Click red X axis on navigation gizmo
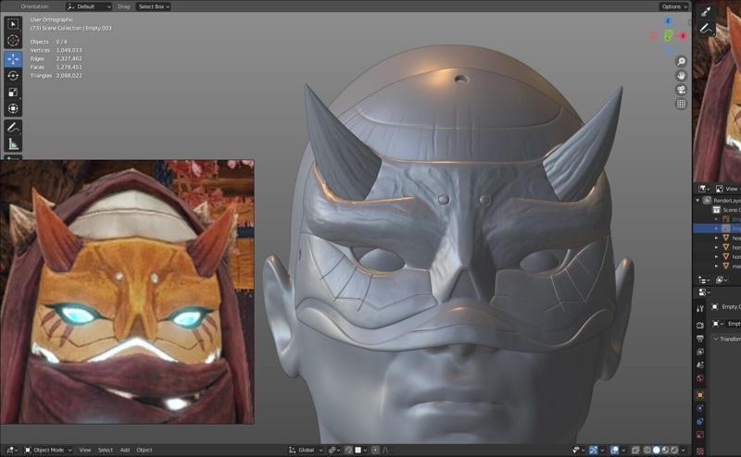 (683, 36)
